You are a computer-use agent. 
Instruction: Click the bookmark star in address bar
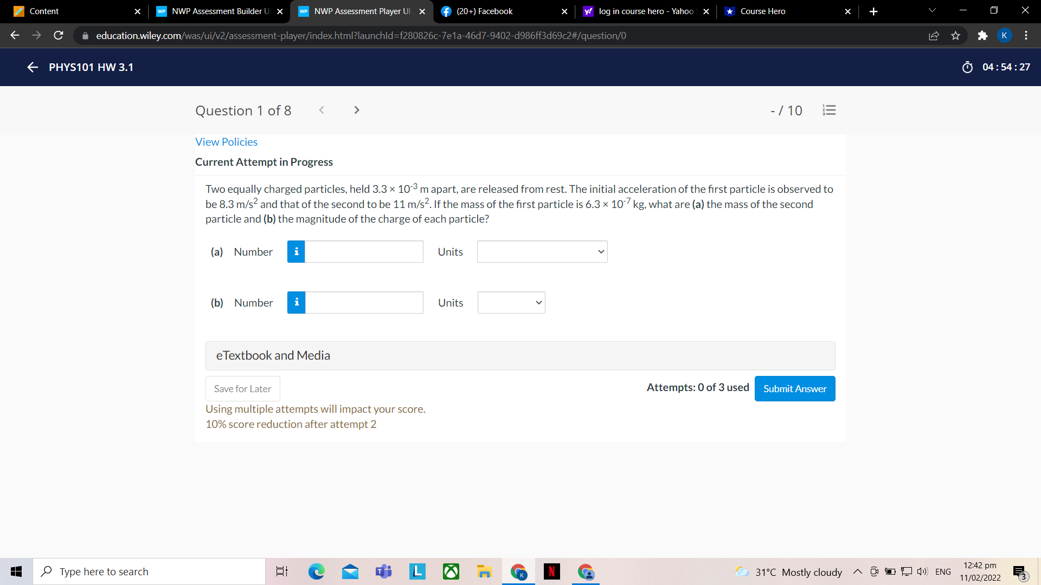coord(956,35)
